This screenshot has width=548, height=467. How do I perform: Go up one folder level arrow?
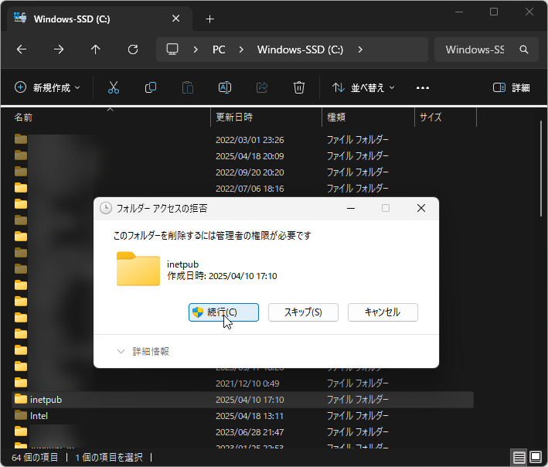pos(96,49)
